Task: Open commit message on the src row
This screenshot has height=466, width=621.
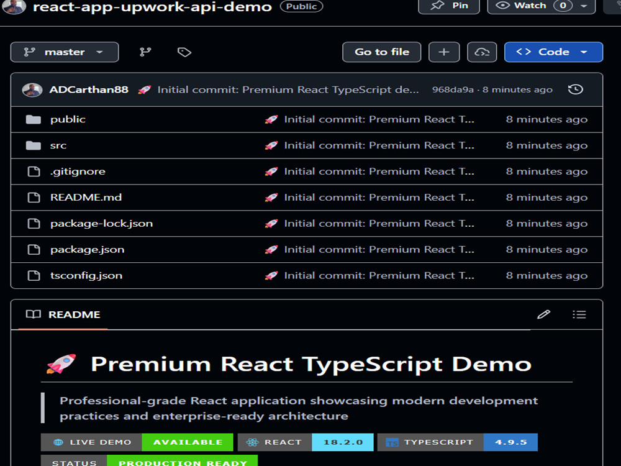Action: tap(379, 145)
